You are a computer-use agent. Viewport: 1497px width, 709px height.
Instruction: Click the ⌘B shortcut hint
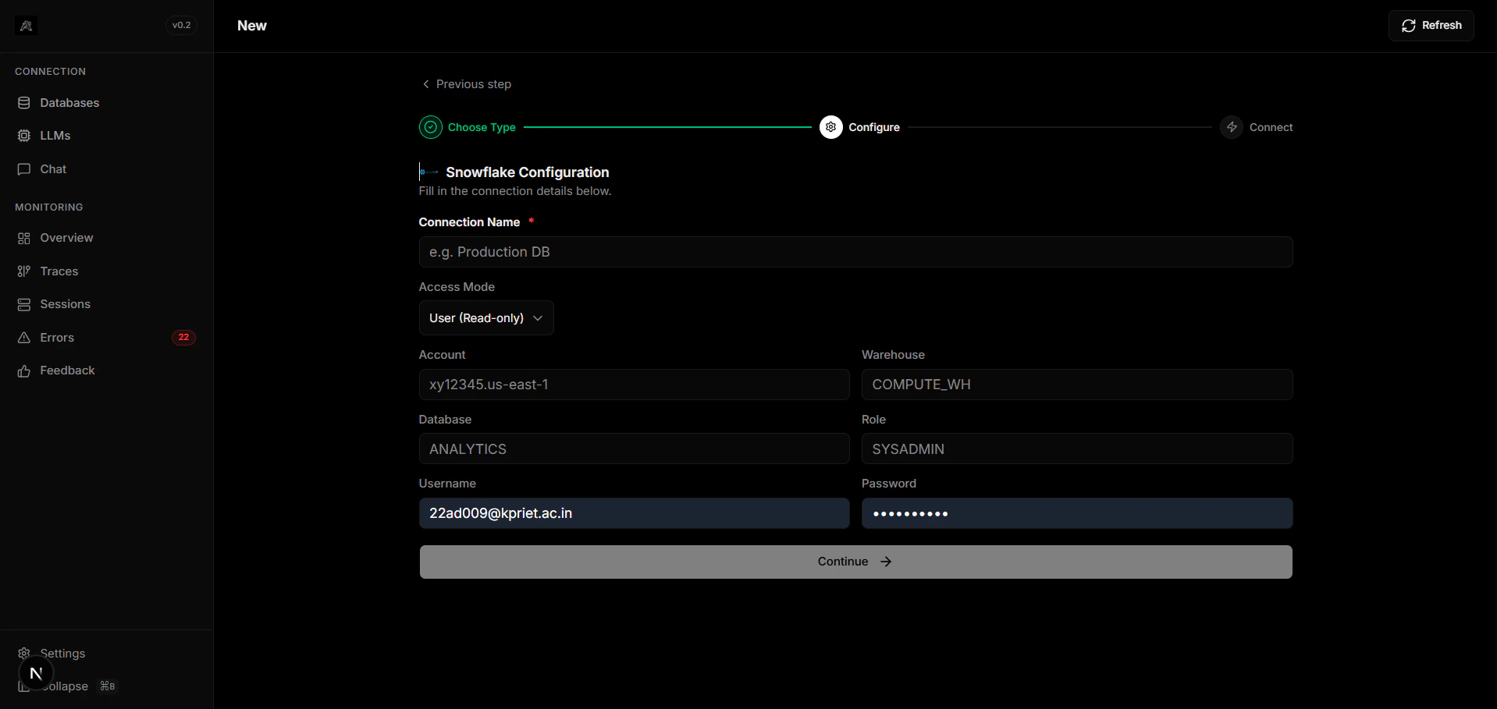(108, 686)
